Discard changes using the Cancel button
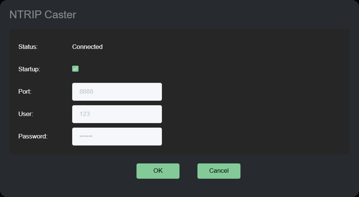359x197 pixels. click(x=219, y=171)
